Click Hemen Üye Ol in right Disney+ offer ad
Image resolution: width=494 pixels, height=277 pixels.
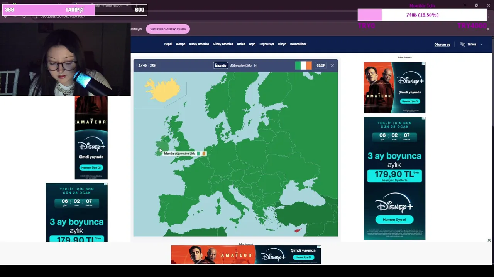tap(394, 219)
